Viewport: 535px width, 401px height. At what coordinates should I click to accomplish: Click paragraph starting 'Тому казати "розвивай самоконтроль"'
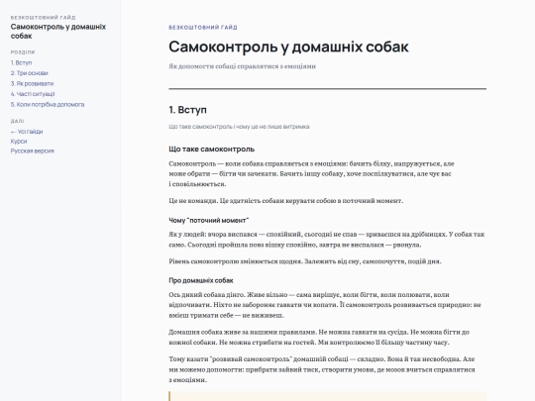[322, 369]
